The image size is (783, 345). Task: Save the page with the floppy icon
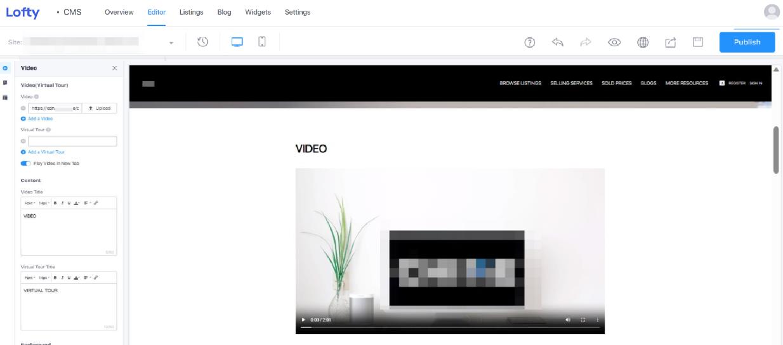pos(698,42)
